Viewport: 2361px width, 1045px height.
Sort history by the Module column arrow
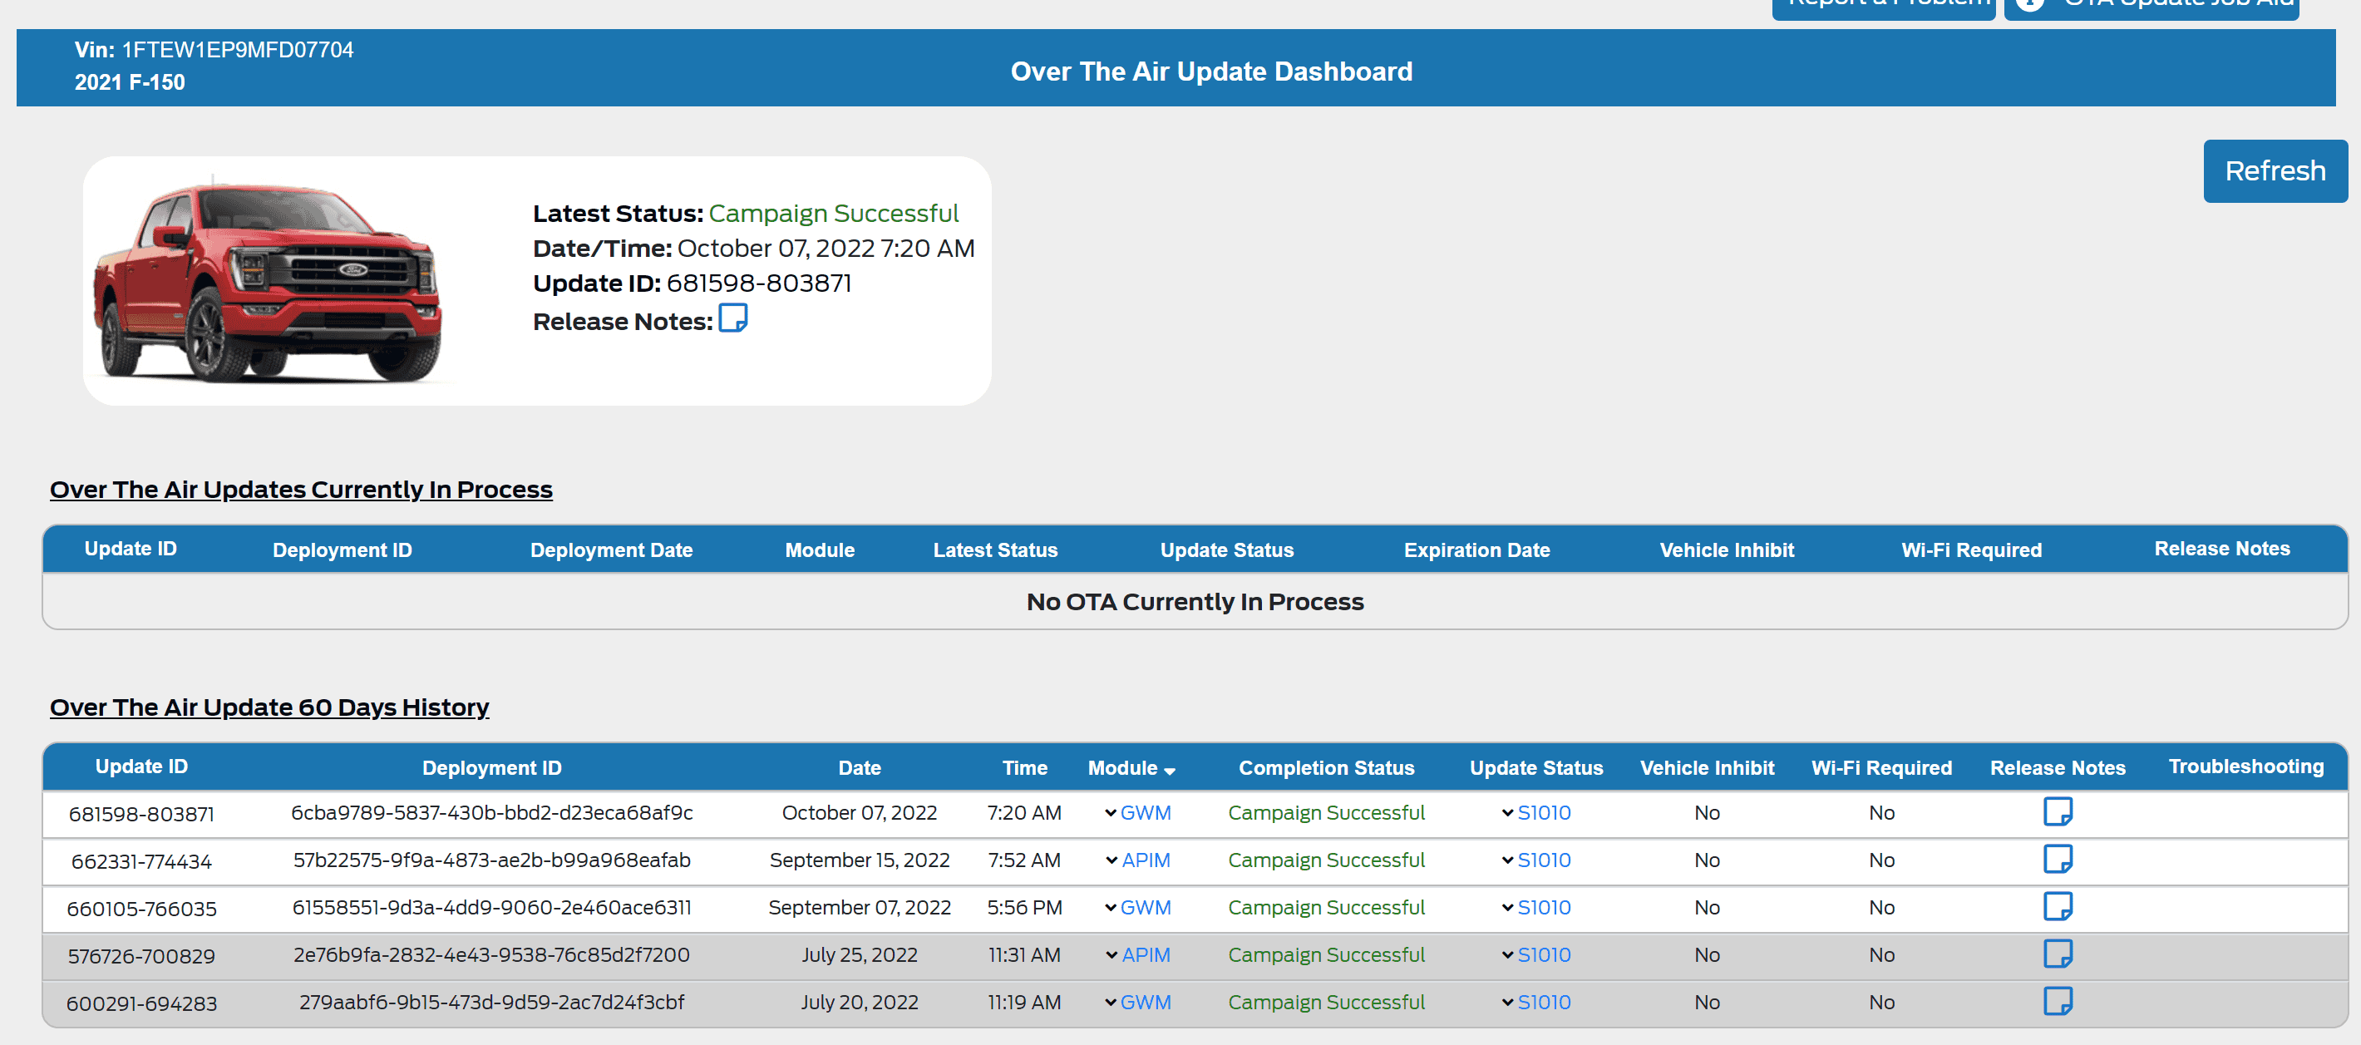1170,771
